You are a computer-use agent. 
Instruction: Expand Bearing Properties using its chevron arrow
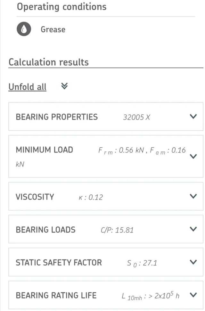click(x=193, y=117)
